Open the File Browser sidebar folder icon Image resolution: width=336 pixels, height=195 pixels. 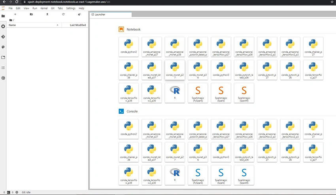[x=3, y=16]
